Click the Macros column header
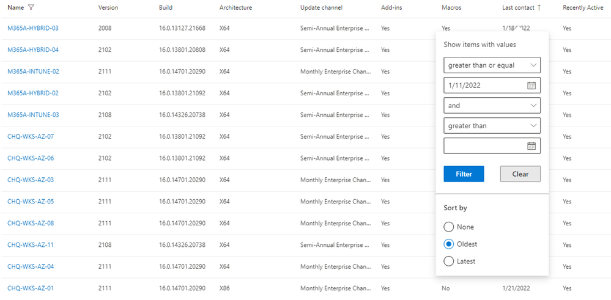The width and height of the screenshot is (611, 300). 451,7
